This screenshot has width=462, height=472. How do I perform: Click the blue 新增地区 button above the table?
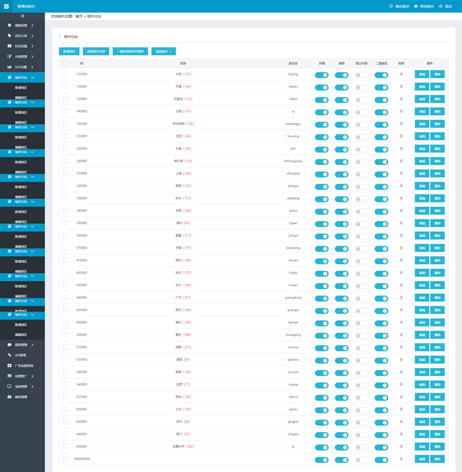tap(69, 51)
